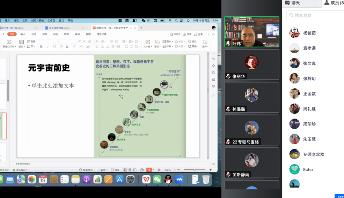This screenshot has height=198, width=344.
Task: Click the Find (查找) magnifier icon
Action: point(192,41)
